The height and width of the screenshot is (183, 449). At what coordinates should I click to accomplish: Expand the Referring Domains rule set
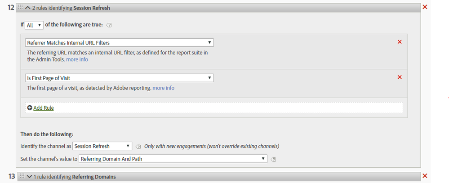[x=29, y=177]
